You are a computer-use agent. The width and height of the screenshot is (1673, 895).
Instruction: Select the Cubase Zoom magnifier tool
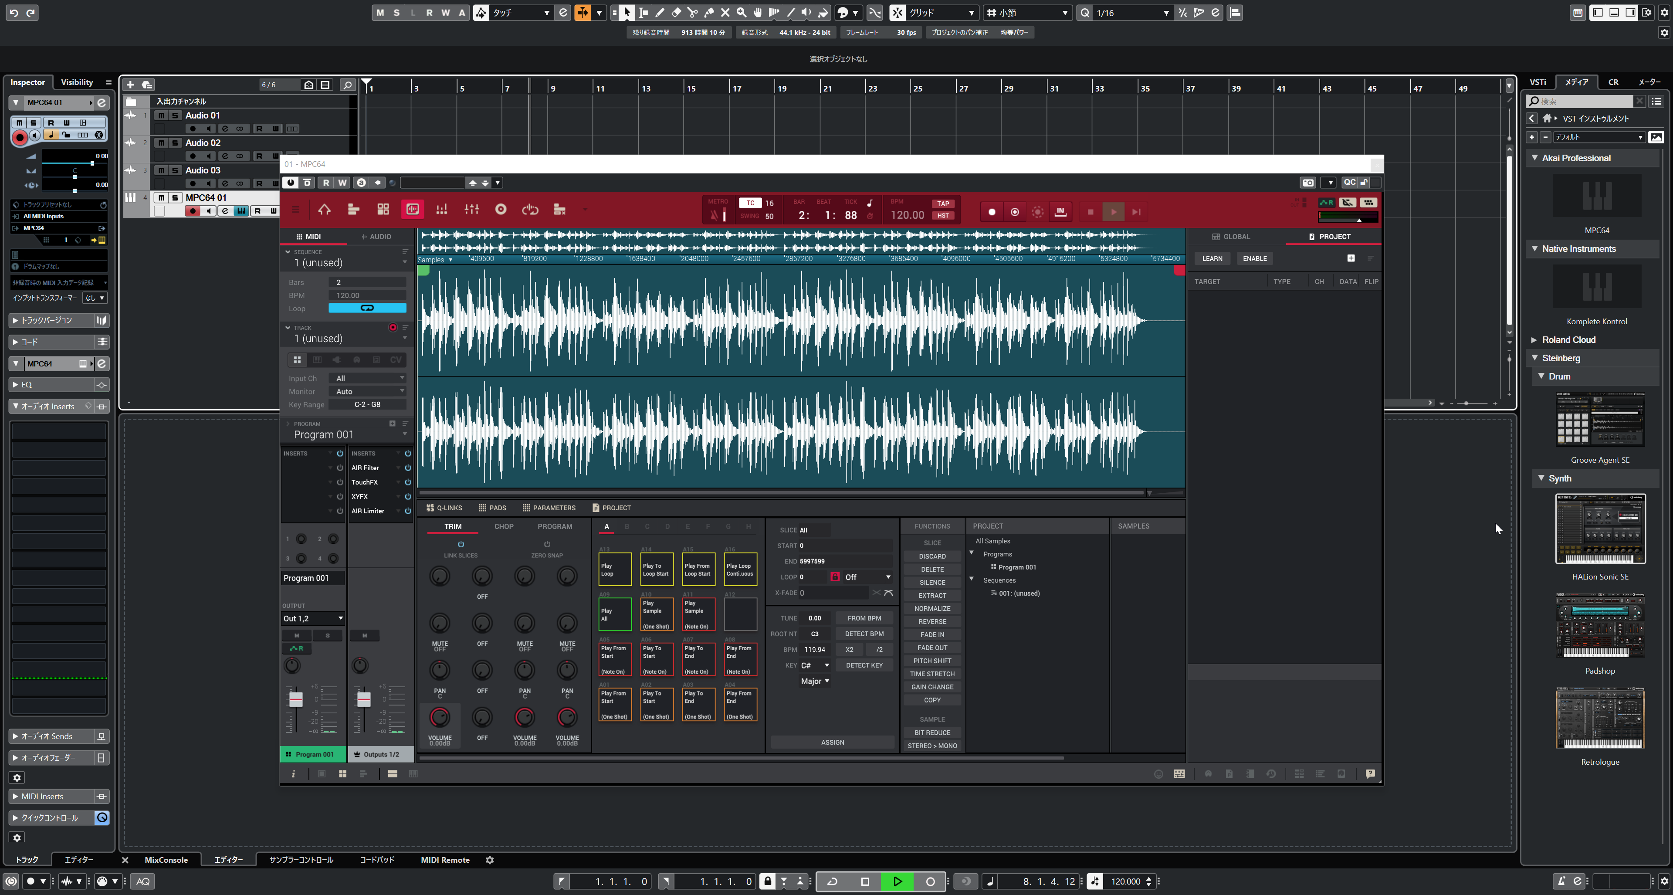click(x=741, y=12)
